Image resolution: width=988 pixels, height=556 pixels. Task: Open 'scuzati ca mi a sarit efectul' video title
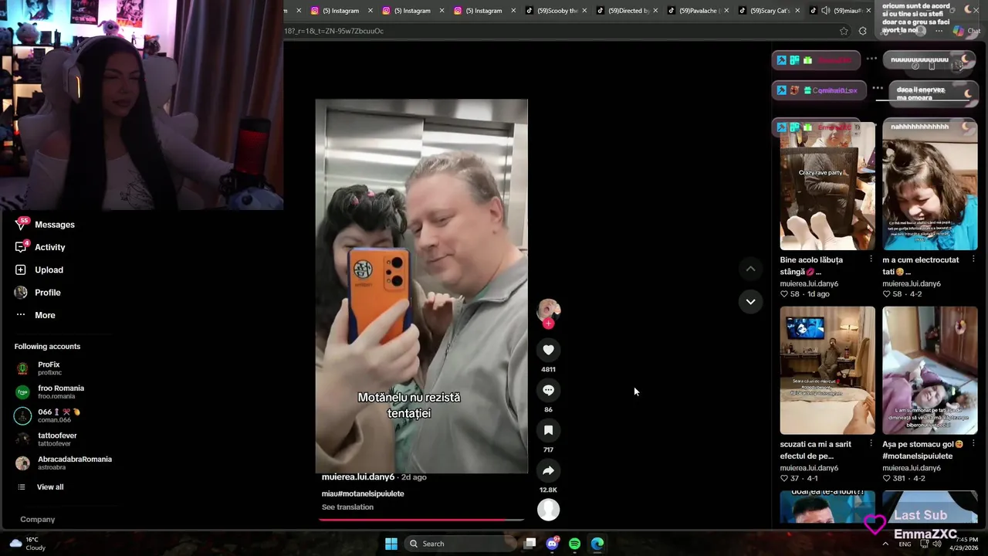[x=815, y=450]
